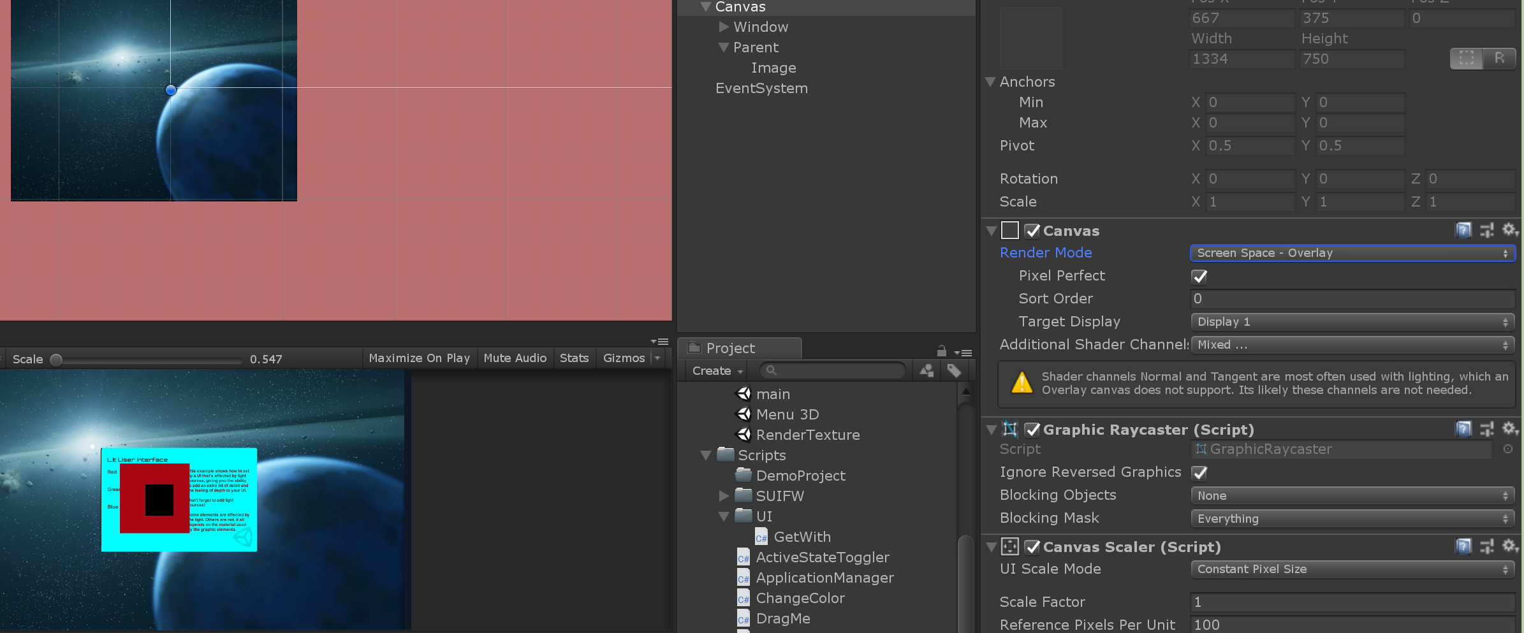Toggle Mute Audio in Game view

[x=515, y=358]
